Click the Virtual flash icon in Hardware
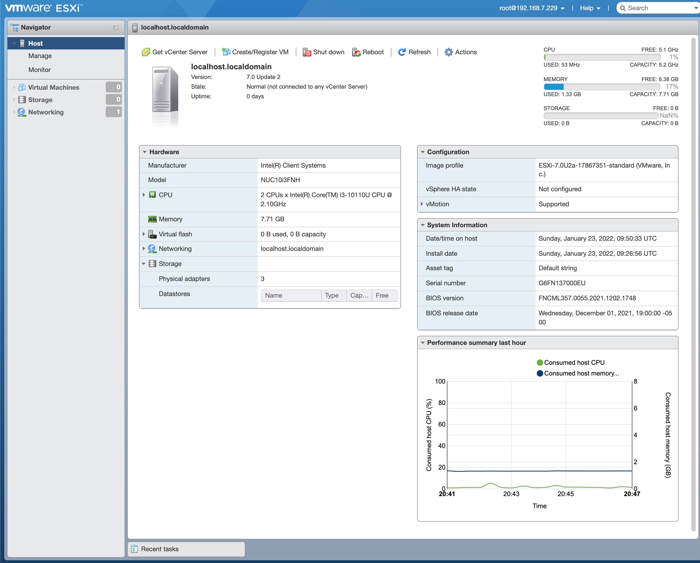 click(152, 234)
